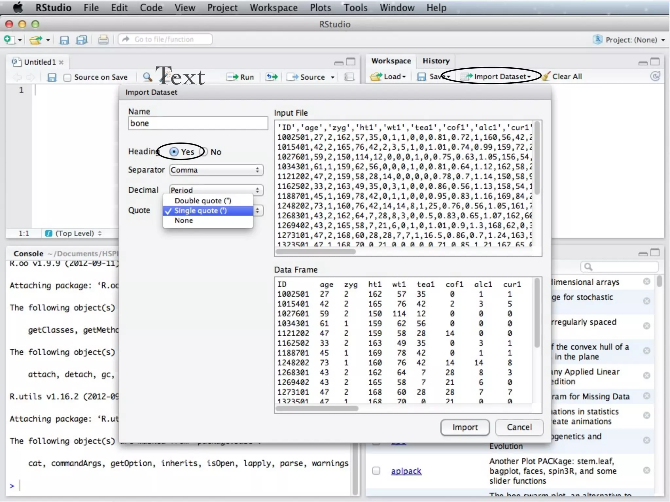Click the Import button
The image size is (670, 502).
[x=465, y=427]
